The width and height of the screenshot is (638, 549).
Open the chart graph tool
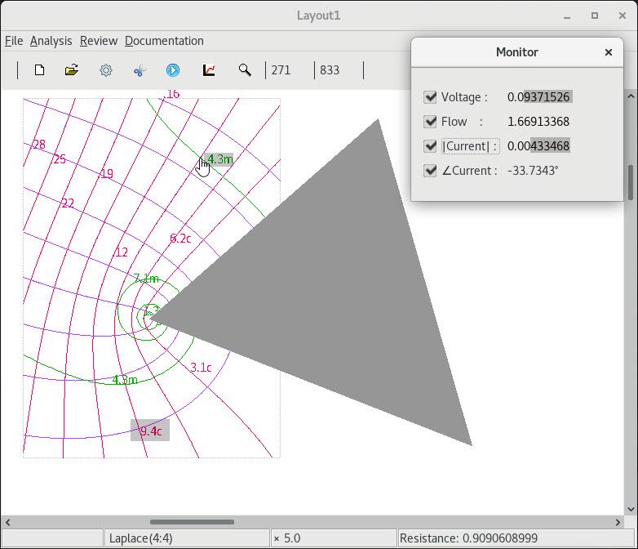point(209,70)
